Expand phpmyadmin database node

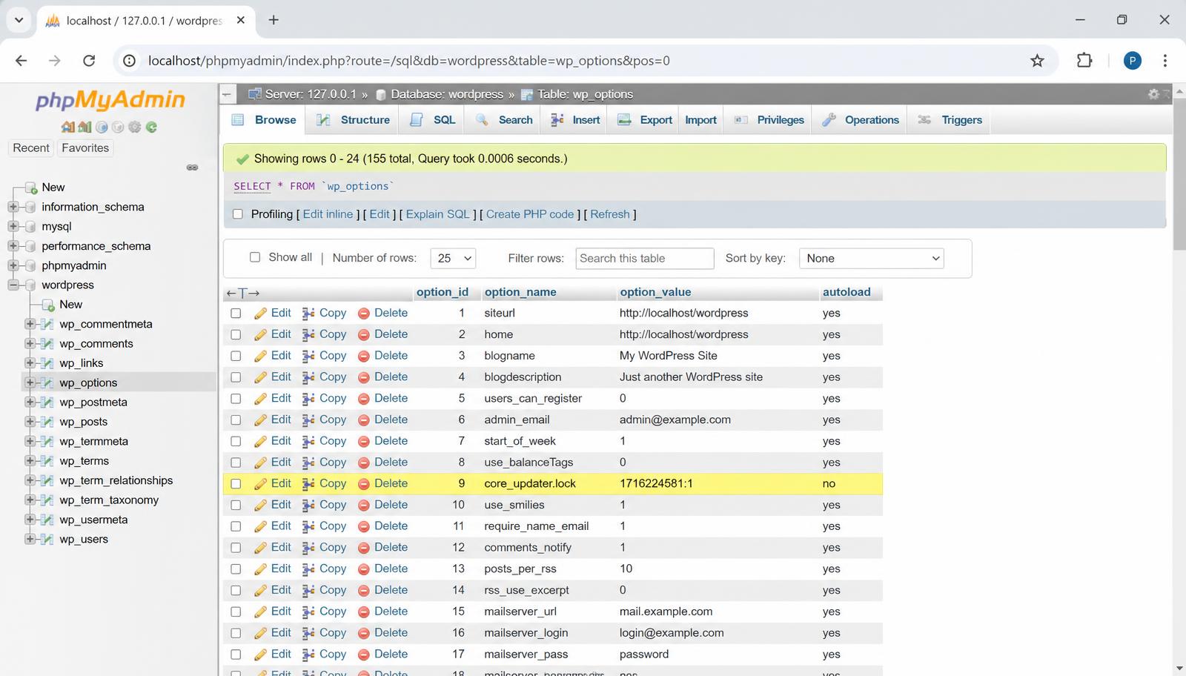tap(13, 265)
